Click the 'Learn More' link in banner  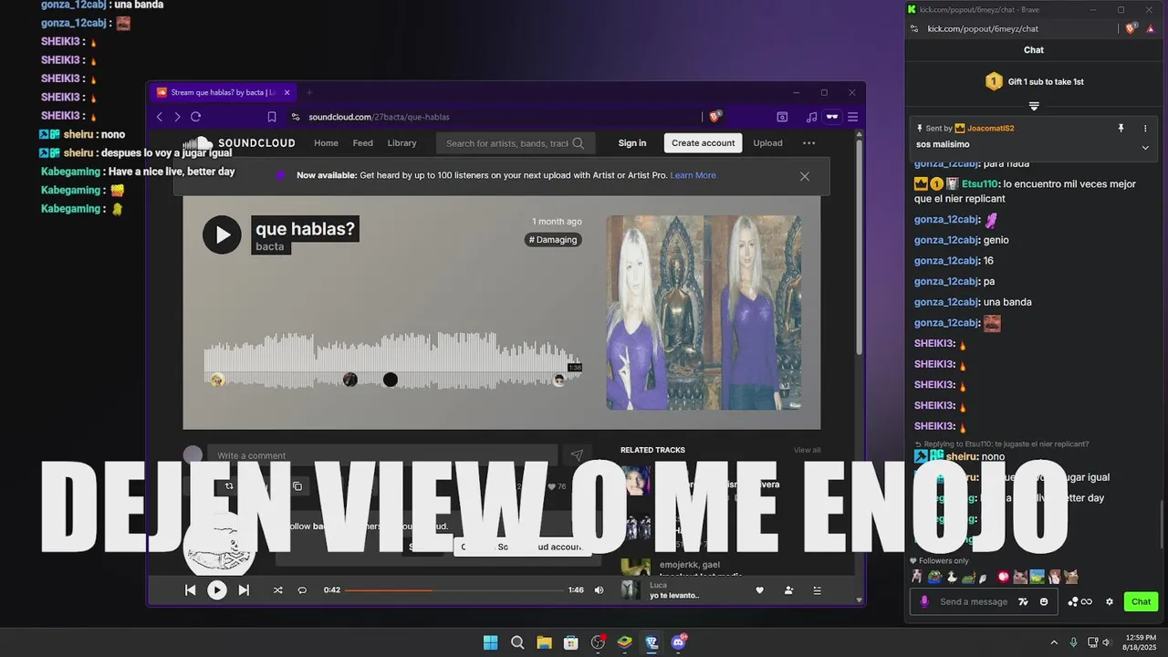coord(693,175)
